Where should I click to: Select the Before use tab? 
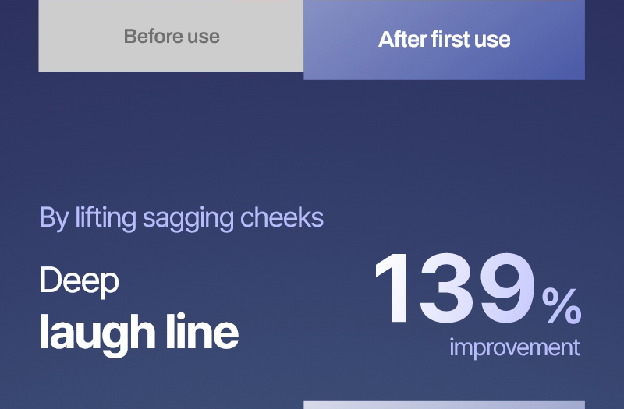click(x=172, y=37)
